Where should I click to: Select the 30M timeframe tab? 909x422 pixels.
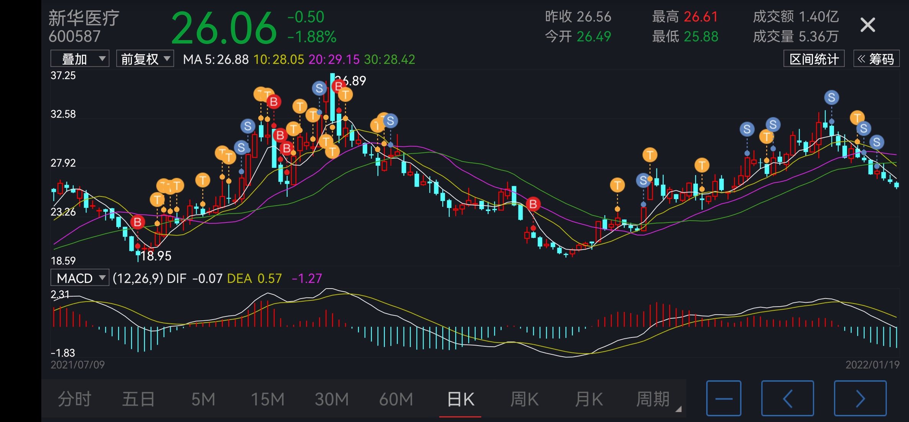pyautogui.click(x=332, y=399)
